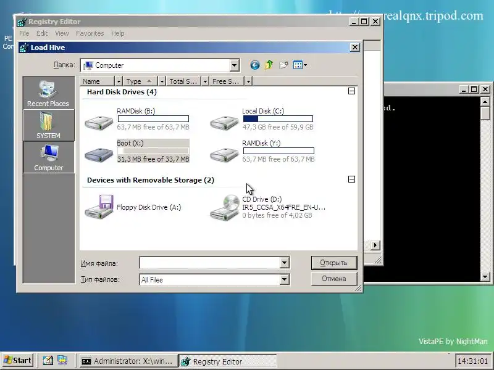Switch to the Administrator command prompt taskbar button
494x370 pixels.
pos(128,361)
